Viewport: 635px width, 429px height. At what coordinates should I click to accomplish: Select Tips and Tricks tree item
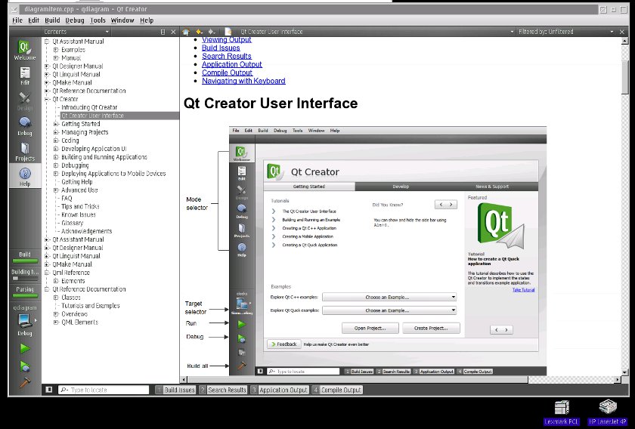pyautogui.click(x=80, y=206)
